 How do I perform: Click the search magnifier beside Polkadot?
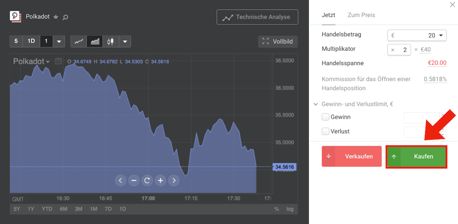point(65,17)
